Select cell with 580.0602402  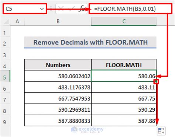pyautogui.click(x=58, y=76)
